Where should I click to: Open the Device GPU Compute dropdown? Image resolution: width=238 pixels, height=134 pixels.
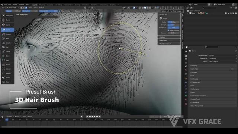[x=223, y=61]
